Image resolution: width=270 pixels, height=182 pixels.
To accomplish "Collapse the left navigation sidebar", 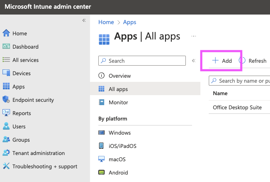I will pos(84,20).
